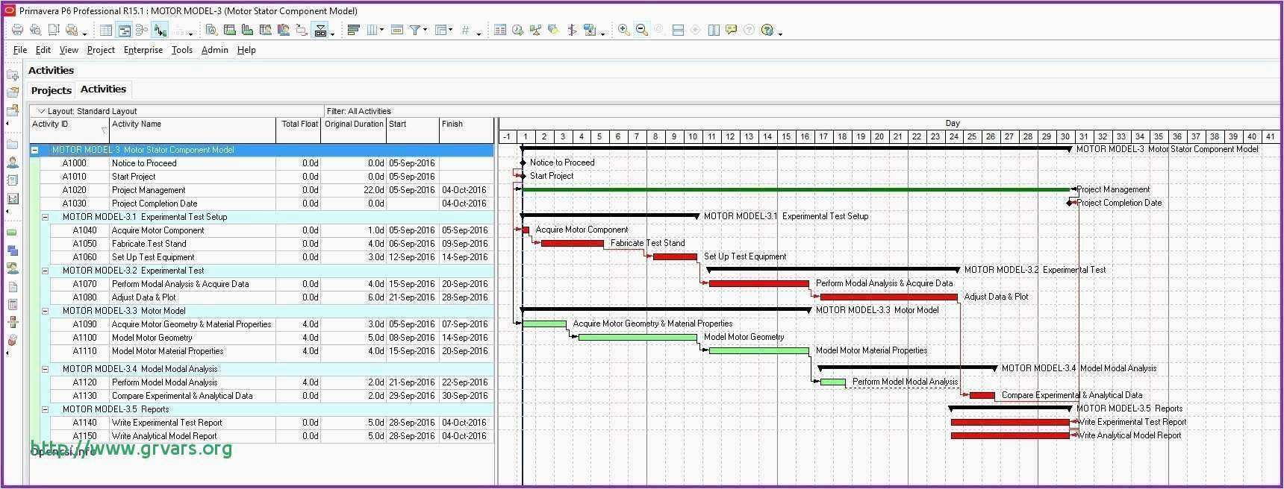
Task: Select the green Project Management Gantt bar
Action: point(796,189)
